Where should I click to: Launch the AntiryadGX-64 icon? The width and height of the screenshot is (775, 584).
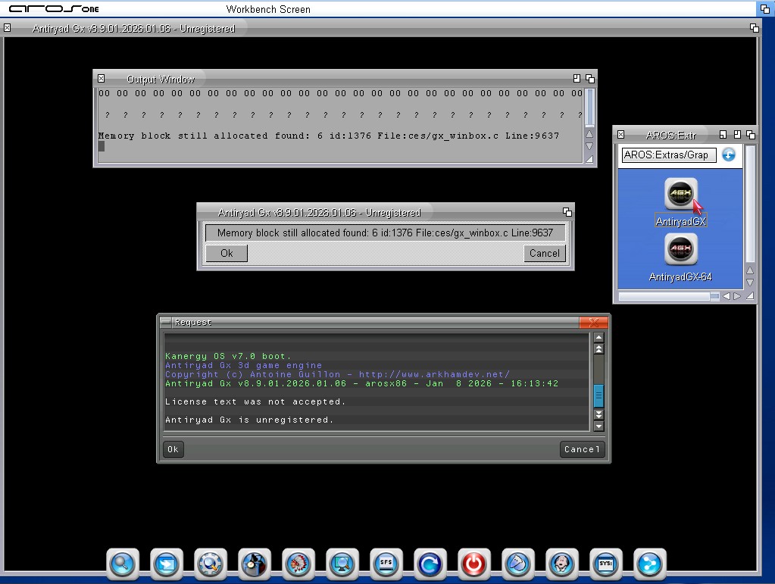click(680, 249)
